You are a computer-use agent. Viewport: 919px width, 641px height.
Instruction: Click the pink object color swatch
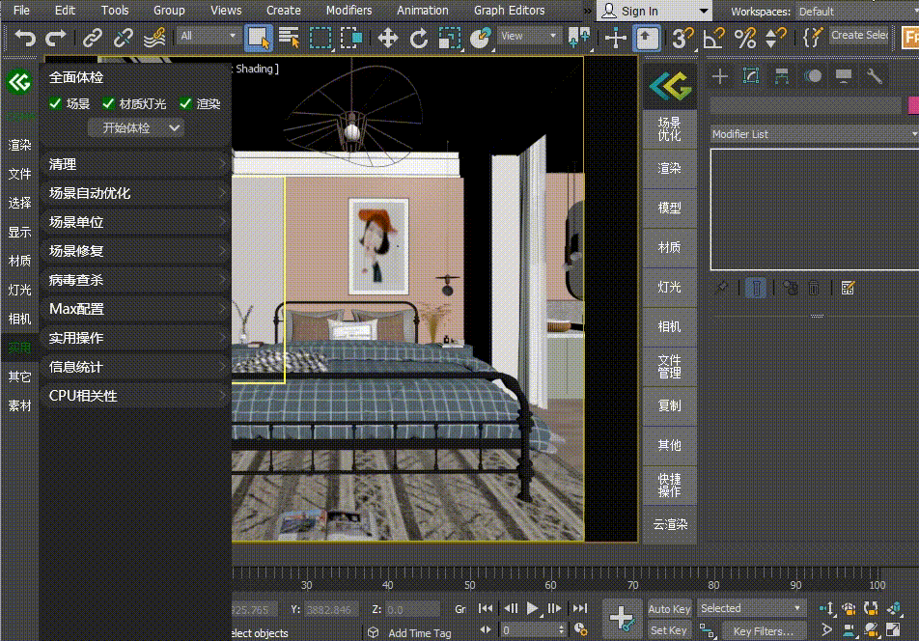(913, 105)
